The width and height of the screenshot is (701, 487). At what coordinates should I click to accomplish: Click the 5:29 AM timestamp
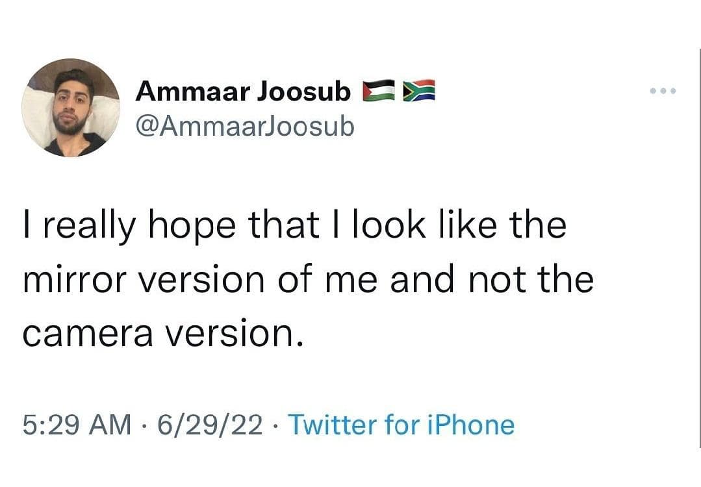(x=76, y=425)
